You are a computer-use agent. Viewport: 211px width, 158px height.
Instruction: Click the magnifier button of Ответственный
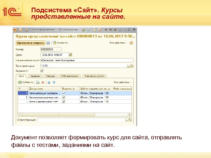[x=130, y=120]
